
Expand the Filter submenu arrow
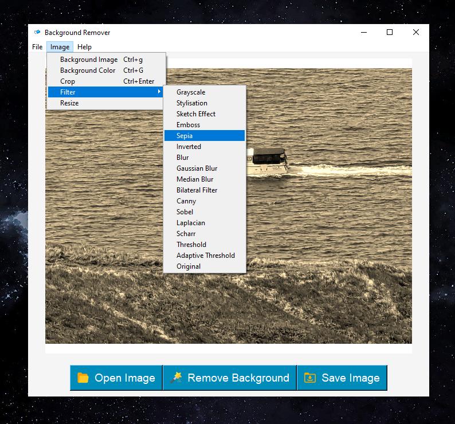[x=159, y=92]
